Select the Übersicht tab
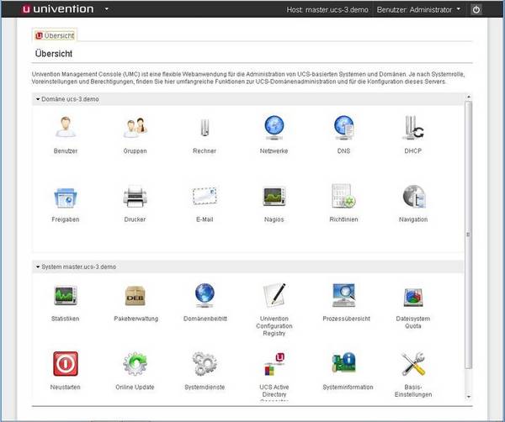This screenshot has width=505, height=422. (55, 35)
